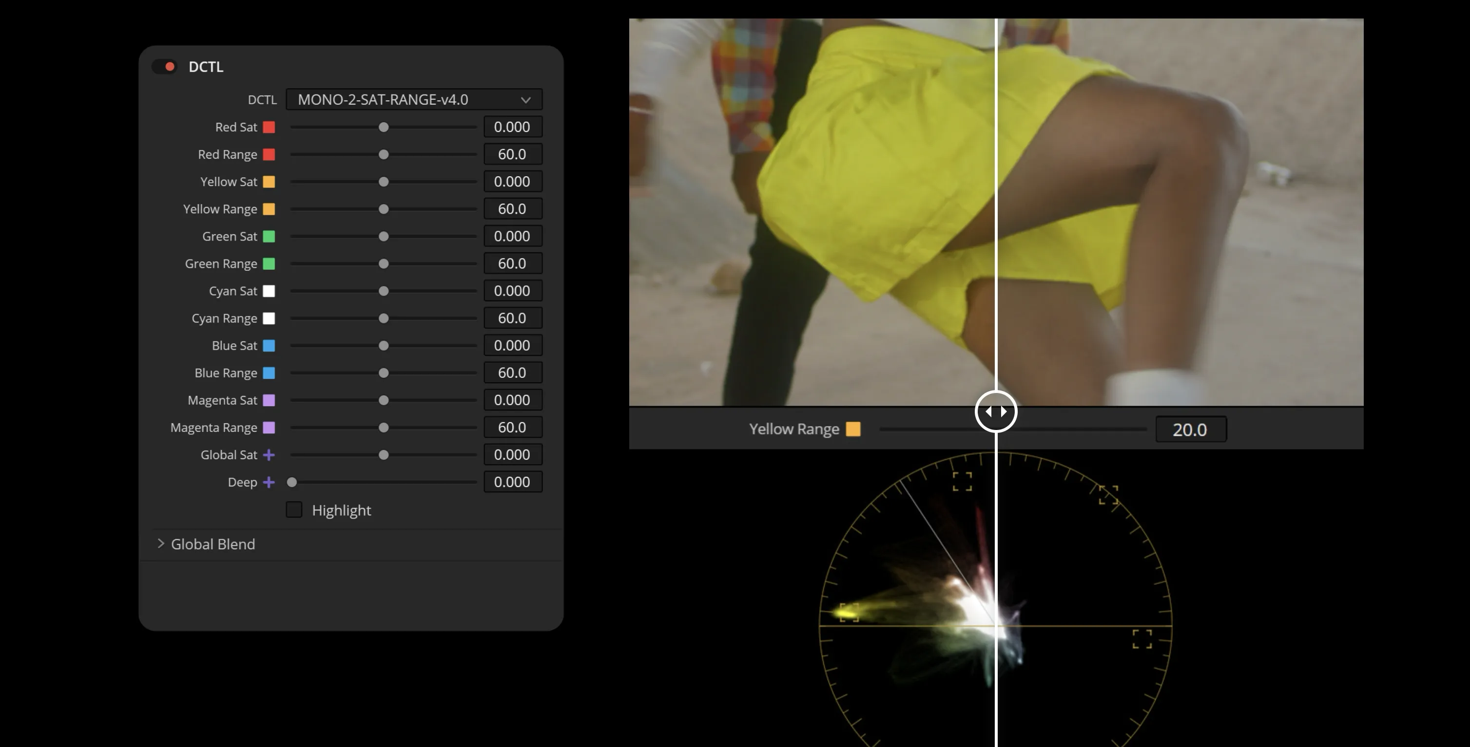This screenshot has width=1470, height=747.
Task: Click the red swatch next to Red Sat
Action: coord(269,127)
